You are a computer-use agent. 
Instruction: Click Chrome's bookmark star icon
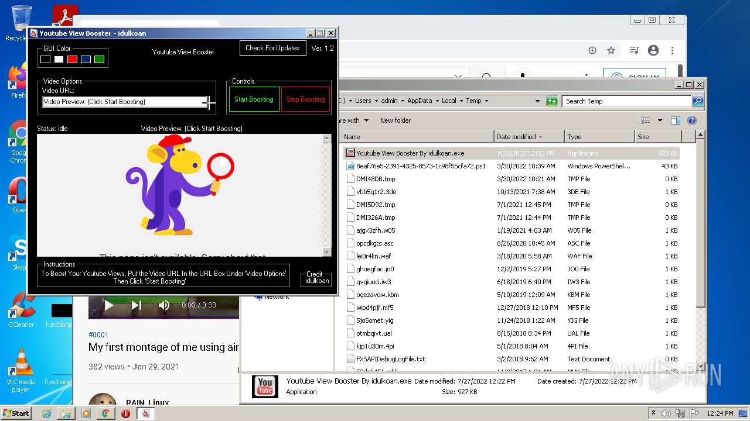[x=611, y=50]
